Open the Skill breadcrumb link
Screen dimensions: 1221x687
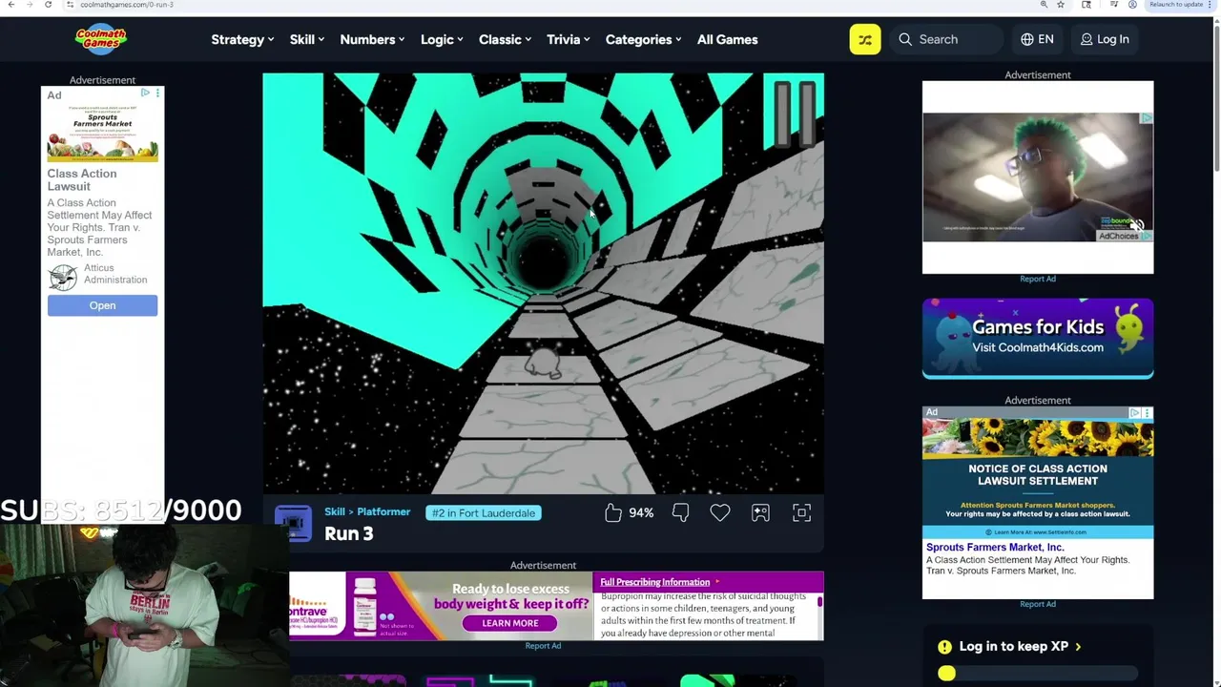pos(335,511)
